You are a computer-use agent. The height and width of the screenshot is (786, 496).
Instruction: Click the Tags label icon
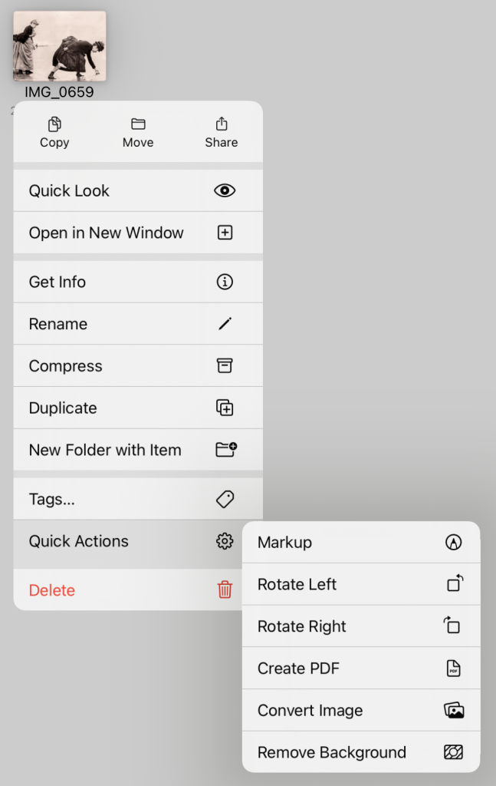coord(225,500)
